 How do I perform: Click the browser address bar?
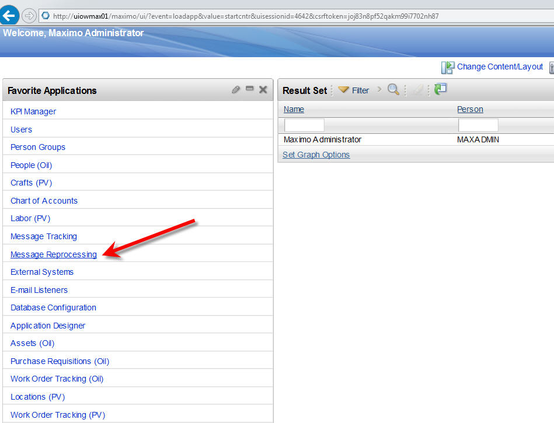(234, 16)
